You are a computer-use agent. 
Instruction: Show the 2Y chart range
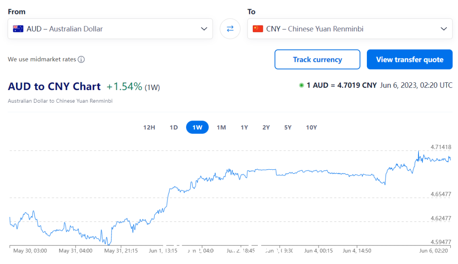click(x=266, y=127)
